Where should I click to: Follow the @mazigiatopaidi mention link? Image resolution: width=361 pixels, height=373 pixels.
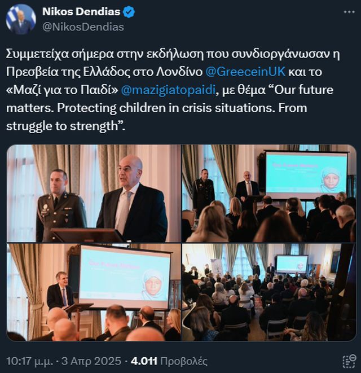(168, 90)
